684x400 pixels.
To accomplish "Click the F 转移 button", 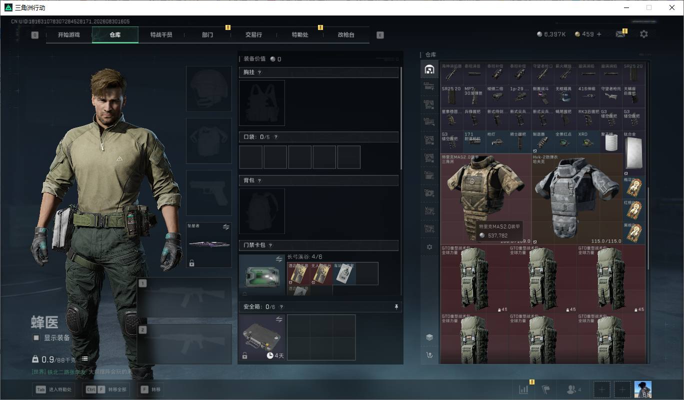I will tap(151, 389).
